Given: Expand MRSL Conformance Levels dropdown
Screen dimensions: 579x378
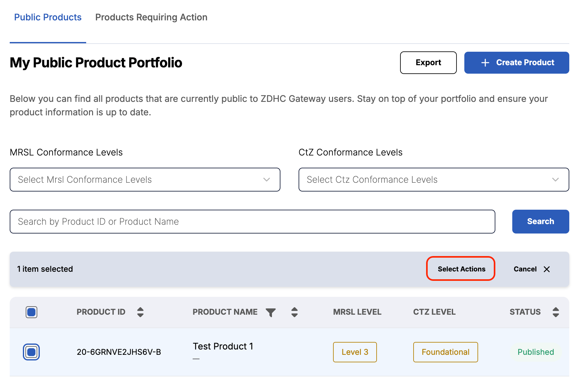Looking at the screenshot, I should click(x=145, y=180).
